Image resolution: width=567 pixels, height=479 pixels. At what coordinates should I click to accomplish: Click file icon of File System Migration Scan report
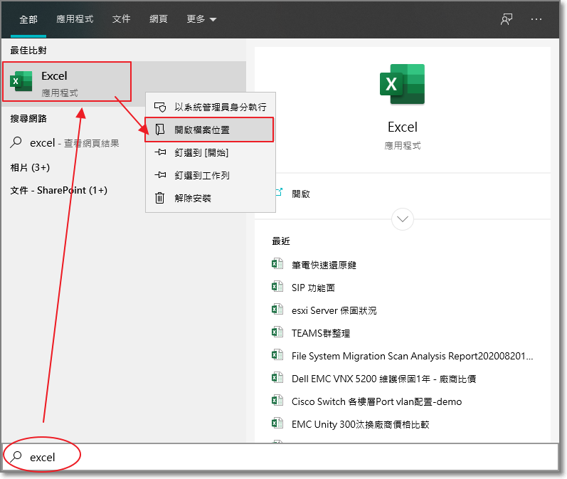click(x=277, y=355)
